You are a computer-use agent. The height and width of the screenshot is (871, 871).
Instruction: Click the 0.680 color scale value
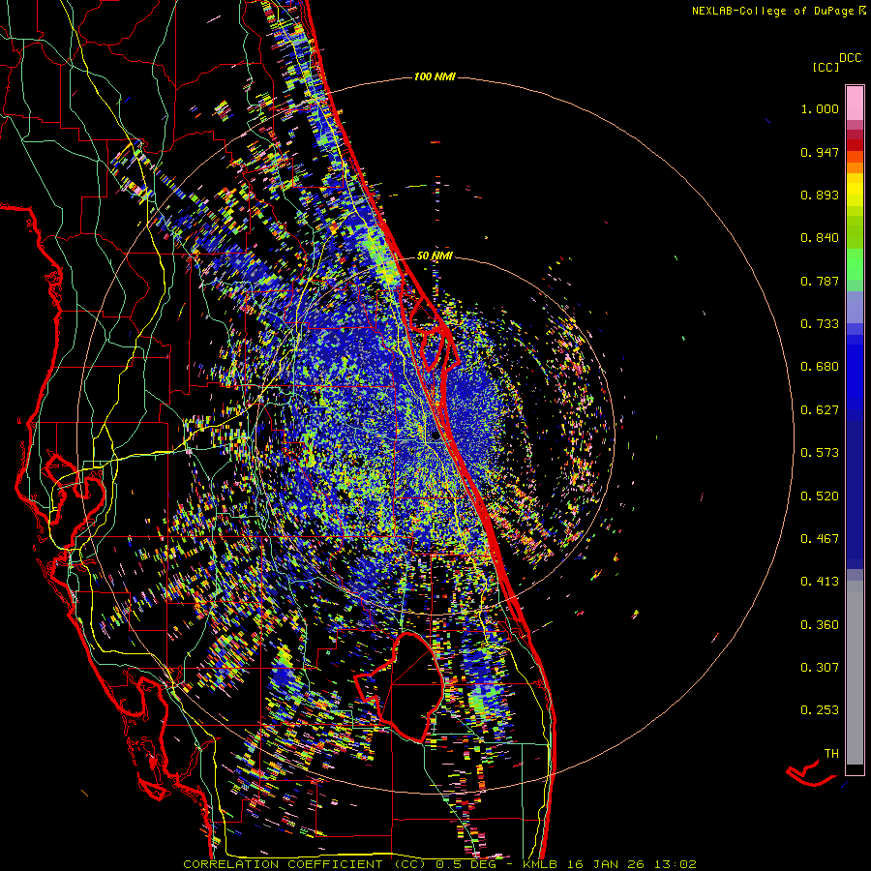820,367
